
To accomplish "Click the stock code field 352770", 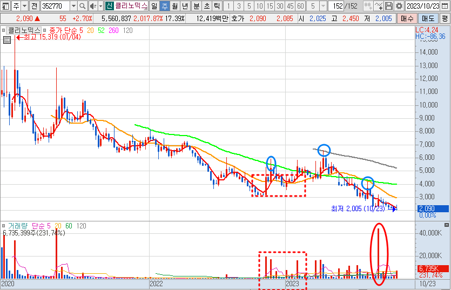I will (55, 6).
